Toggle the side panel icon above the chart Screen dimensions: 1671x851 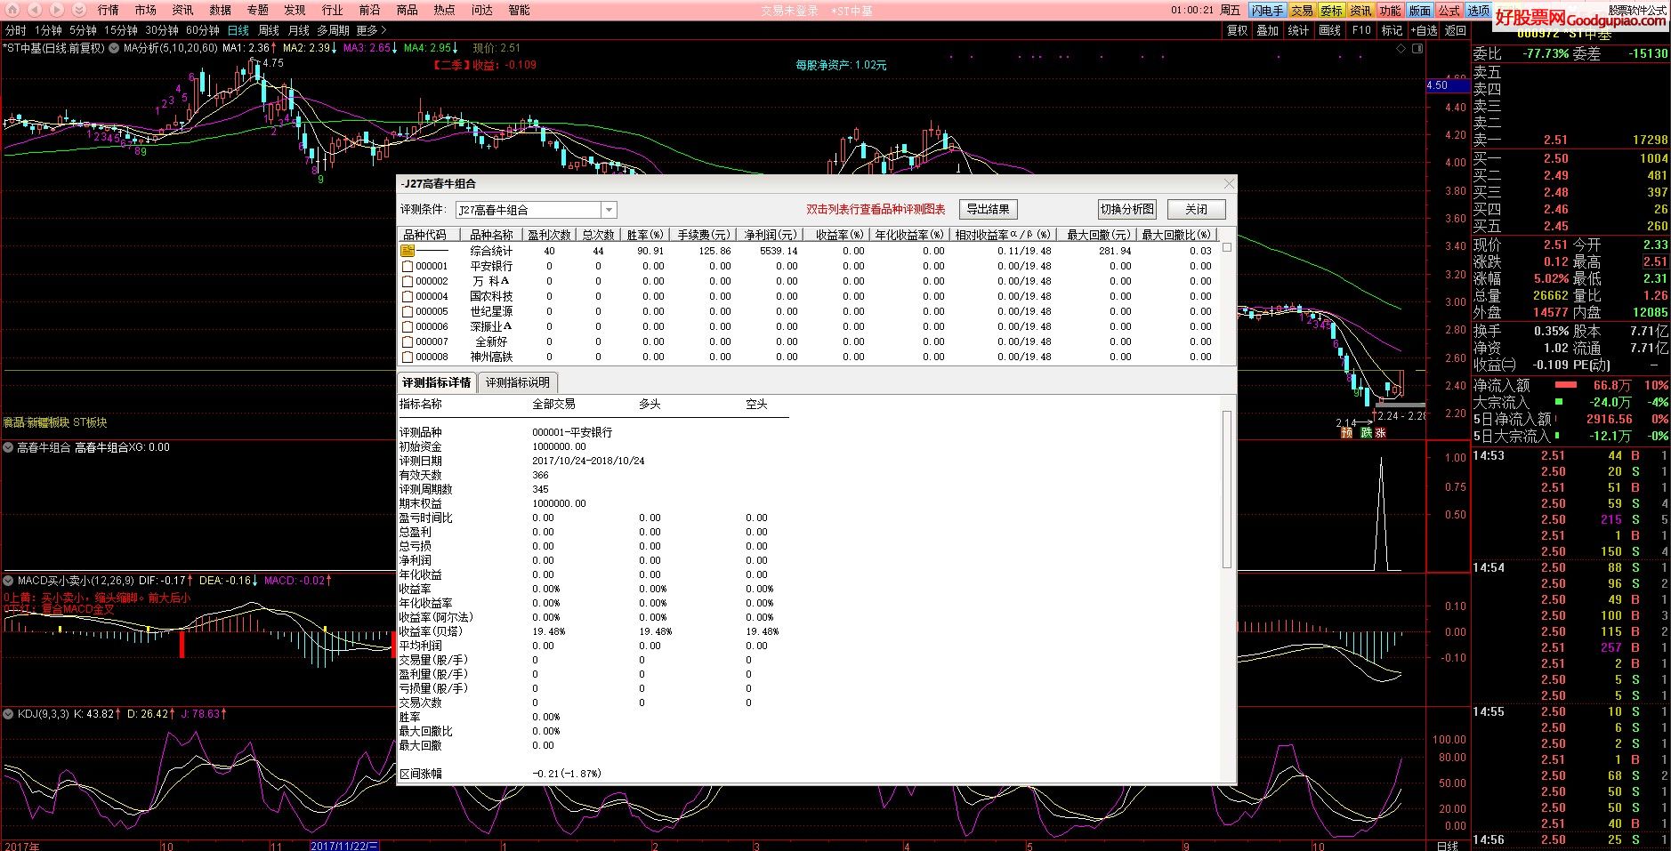pos(1417,48)
